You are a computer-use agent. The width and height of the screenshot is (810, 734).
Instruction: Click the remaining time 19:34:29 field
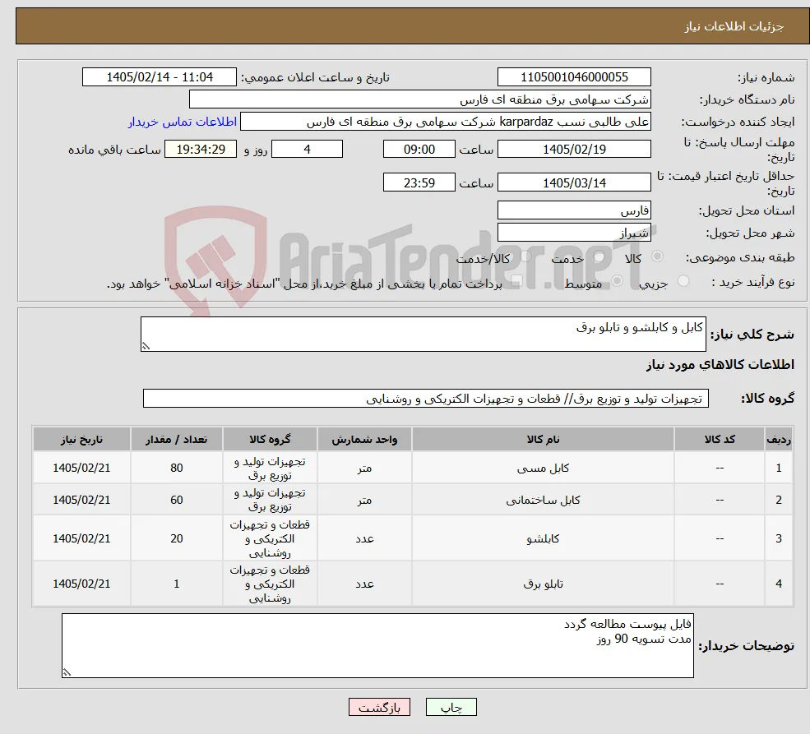201,149
